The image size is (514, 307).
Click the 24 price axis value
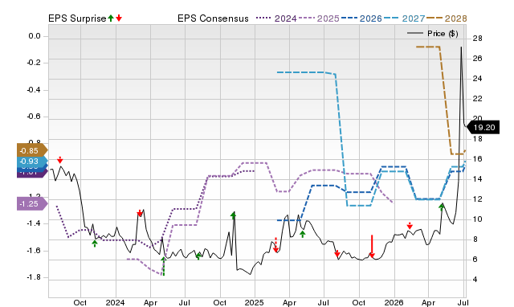pyautogui.click(x=477, y=79)
